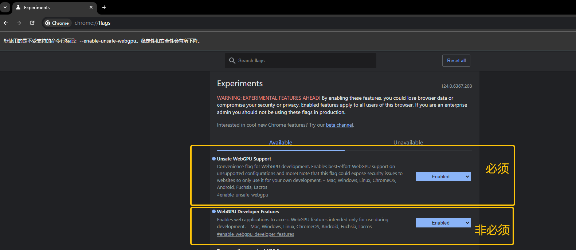The image size is (576, 250).
Task: Click the Experiments tab flask icon
Action: (18, 7)
